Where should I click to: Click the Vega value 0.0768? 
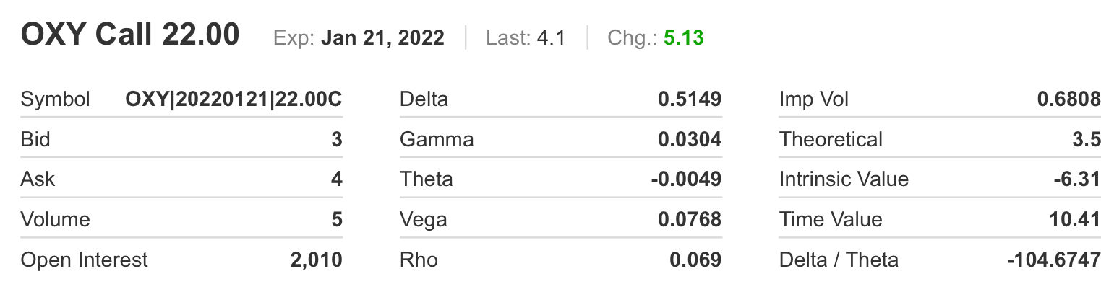coord(690,219)
